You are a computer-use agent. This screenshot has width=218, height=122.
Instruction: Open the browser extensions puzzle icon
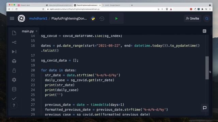202,9
